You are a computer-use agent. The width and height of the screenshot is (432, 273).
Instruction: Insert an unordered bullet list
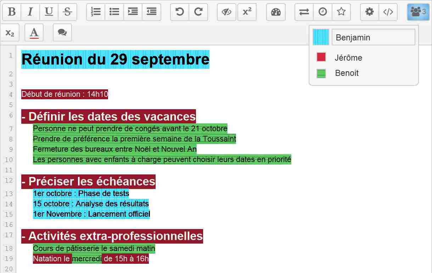coord(114,12)
